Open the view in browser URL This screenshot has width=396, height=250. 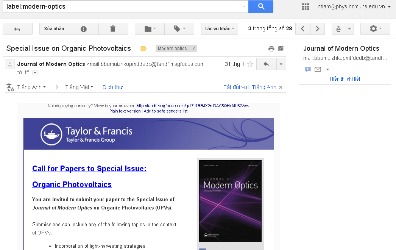coord(193,106)
